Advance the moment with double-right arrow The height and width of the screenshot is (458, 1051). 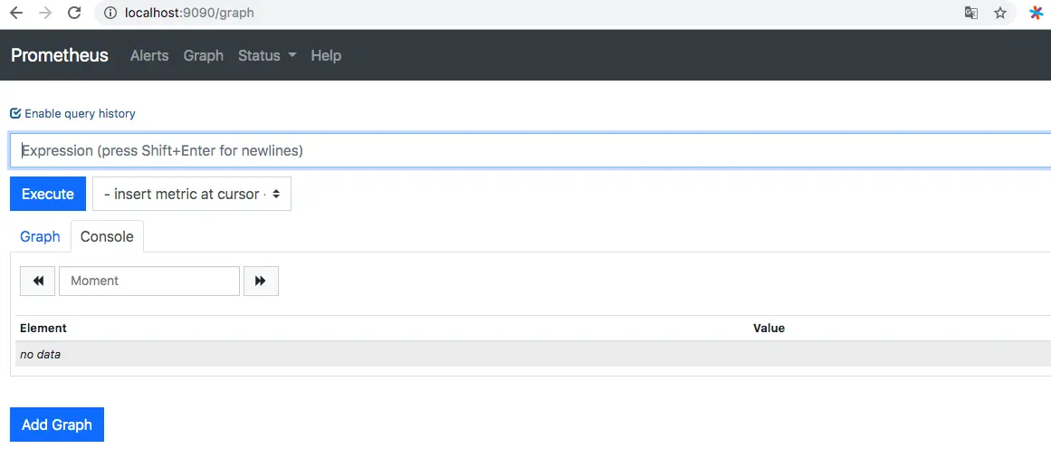[x=261, y=281]
